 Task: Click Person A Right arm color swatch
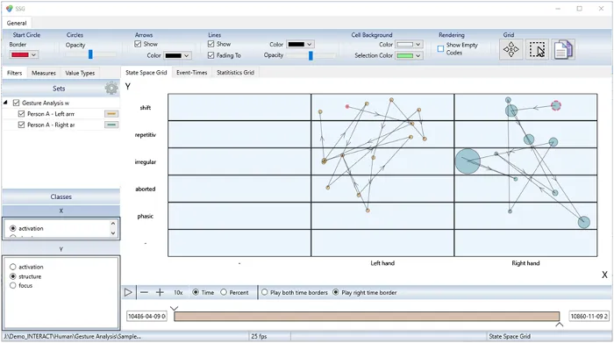(x=111, y=125)
